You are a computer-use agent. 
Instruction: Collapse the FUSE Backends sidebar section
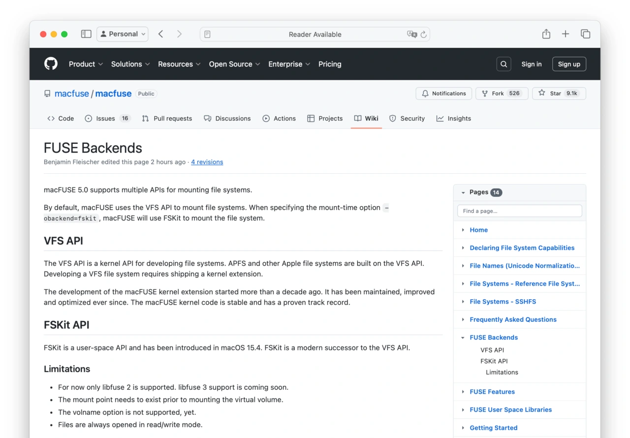click(x=463, y=338)
